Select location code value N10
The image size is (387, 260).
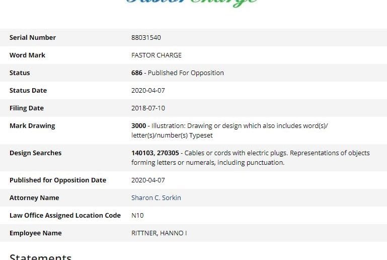[137, 216]
